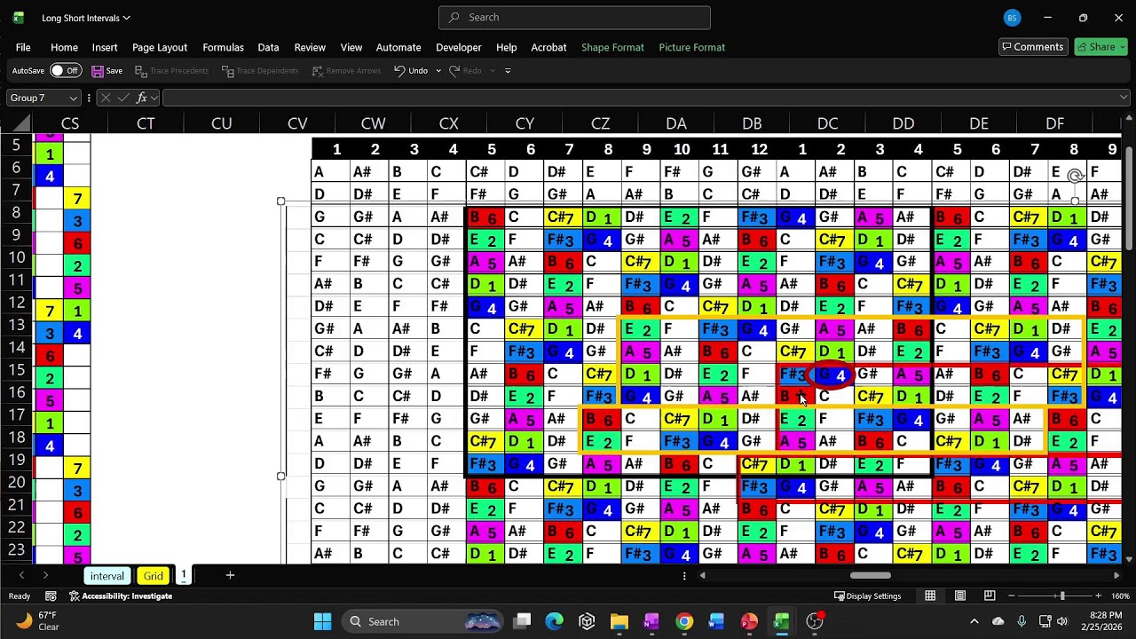The width and height of the screenshot is (1136, 639).
Task: Open the Review tab
Action: (310, 47)
